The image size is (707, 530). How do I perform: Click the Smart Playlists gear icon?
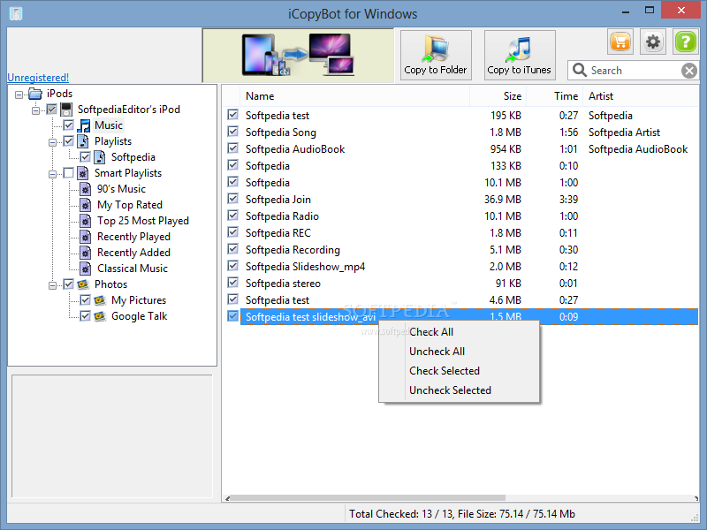pos(83,173)
